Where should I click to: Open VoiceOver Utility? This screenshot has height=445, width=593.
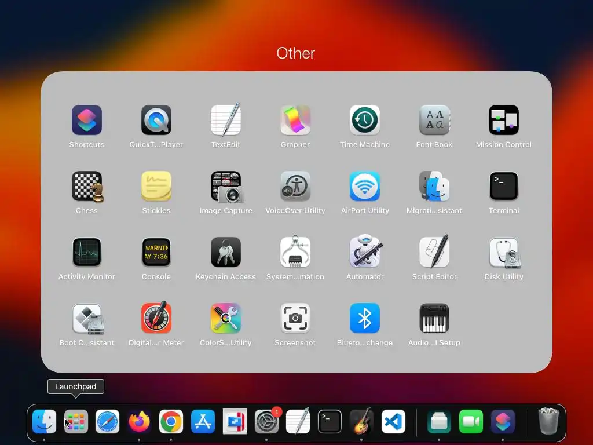(295, 186)
